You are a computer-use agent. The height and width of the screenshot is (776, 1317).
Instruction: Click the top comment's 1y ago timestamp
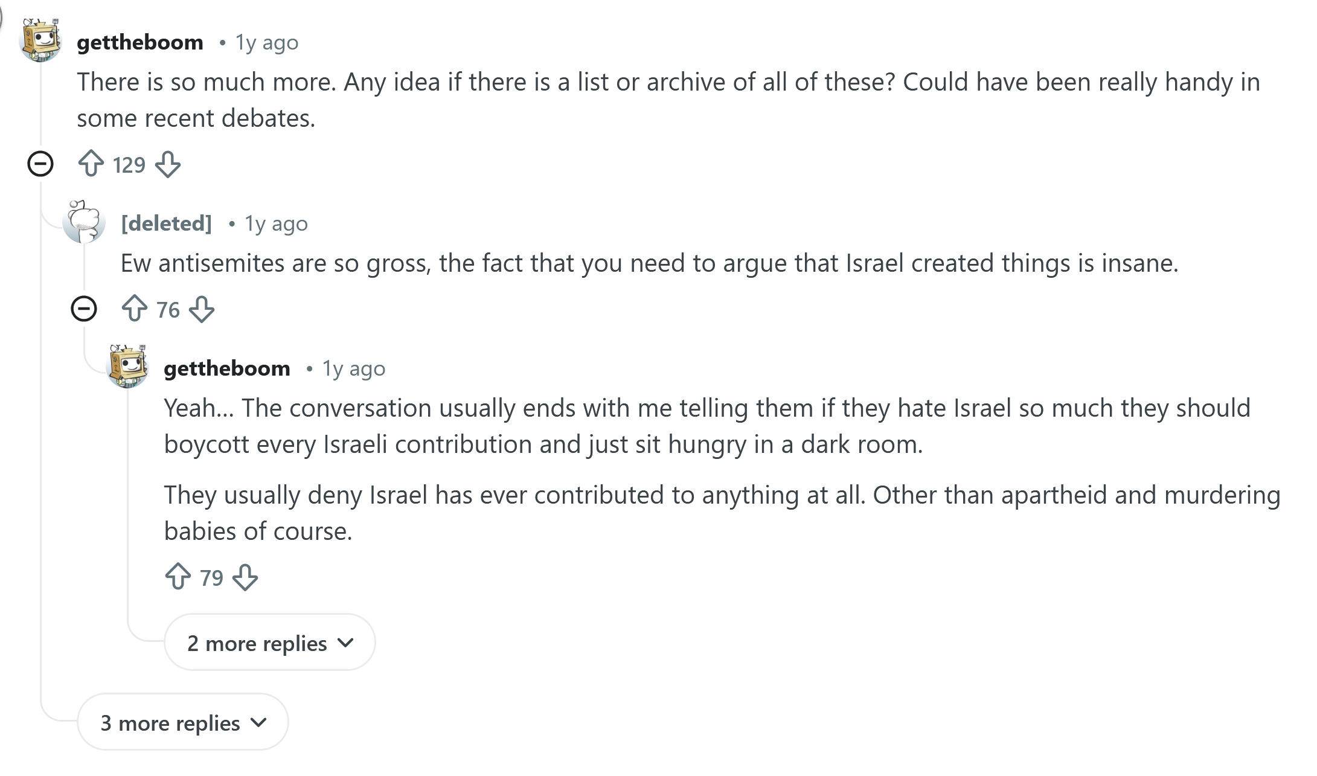tap(267, 42)
